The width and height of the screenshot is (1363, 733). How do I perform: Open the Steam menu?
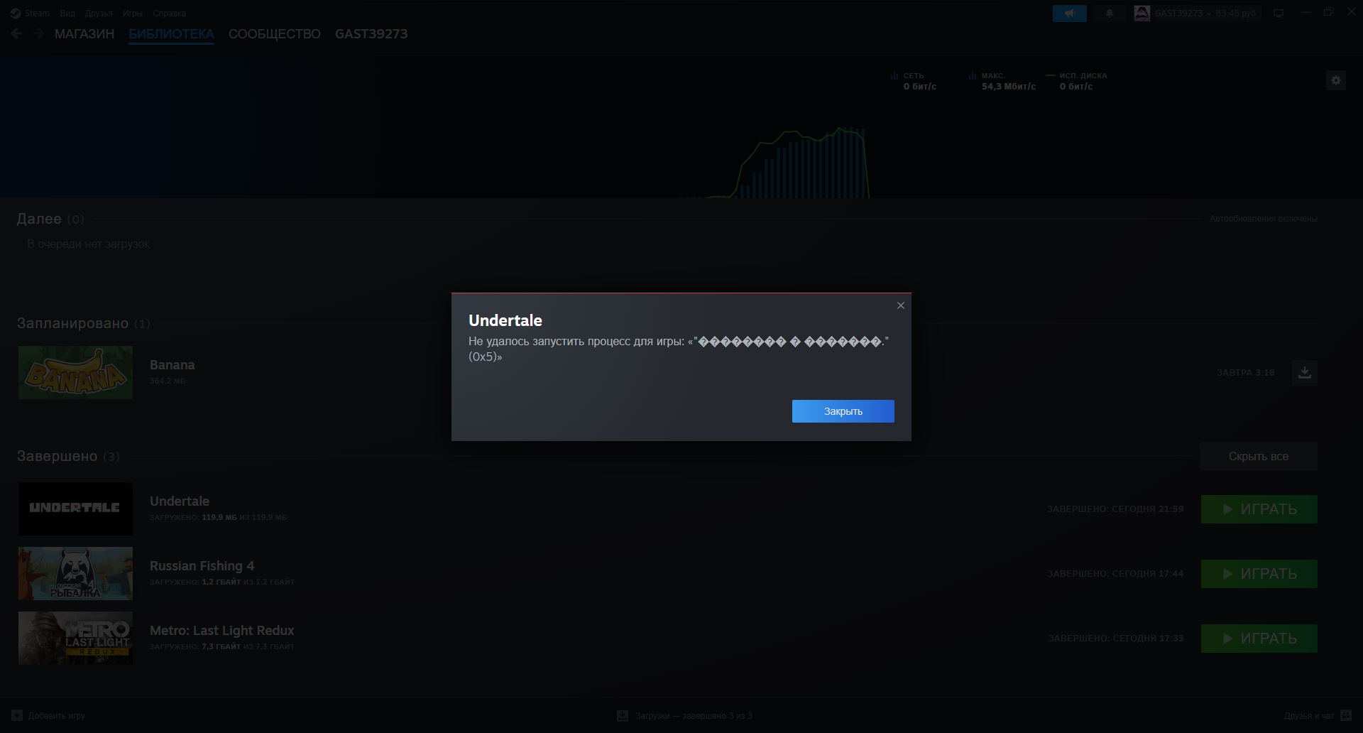[x=31, y=13]
